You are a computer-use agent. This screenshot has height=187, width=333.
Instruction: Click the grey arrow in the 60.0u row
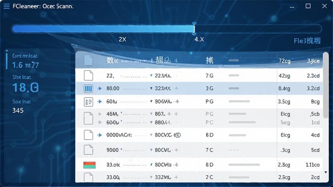coord(100,122)
